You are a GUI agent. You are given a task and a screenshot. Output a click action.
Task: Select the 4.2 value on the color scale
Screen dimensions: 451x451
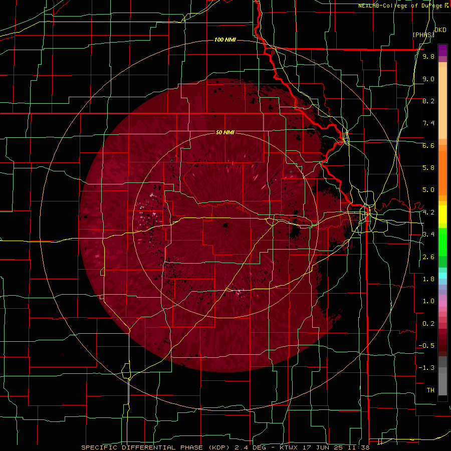point(428,212)
